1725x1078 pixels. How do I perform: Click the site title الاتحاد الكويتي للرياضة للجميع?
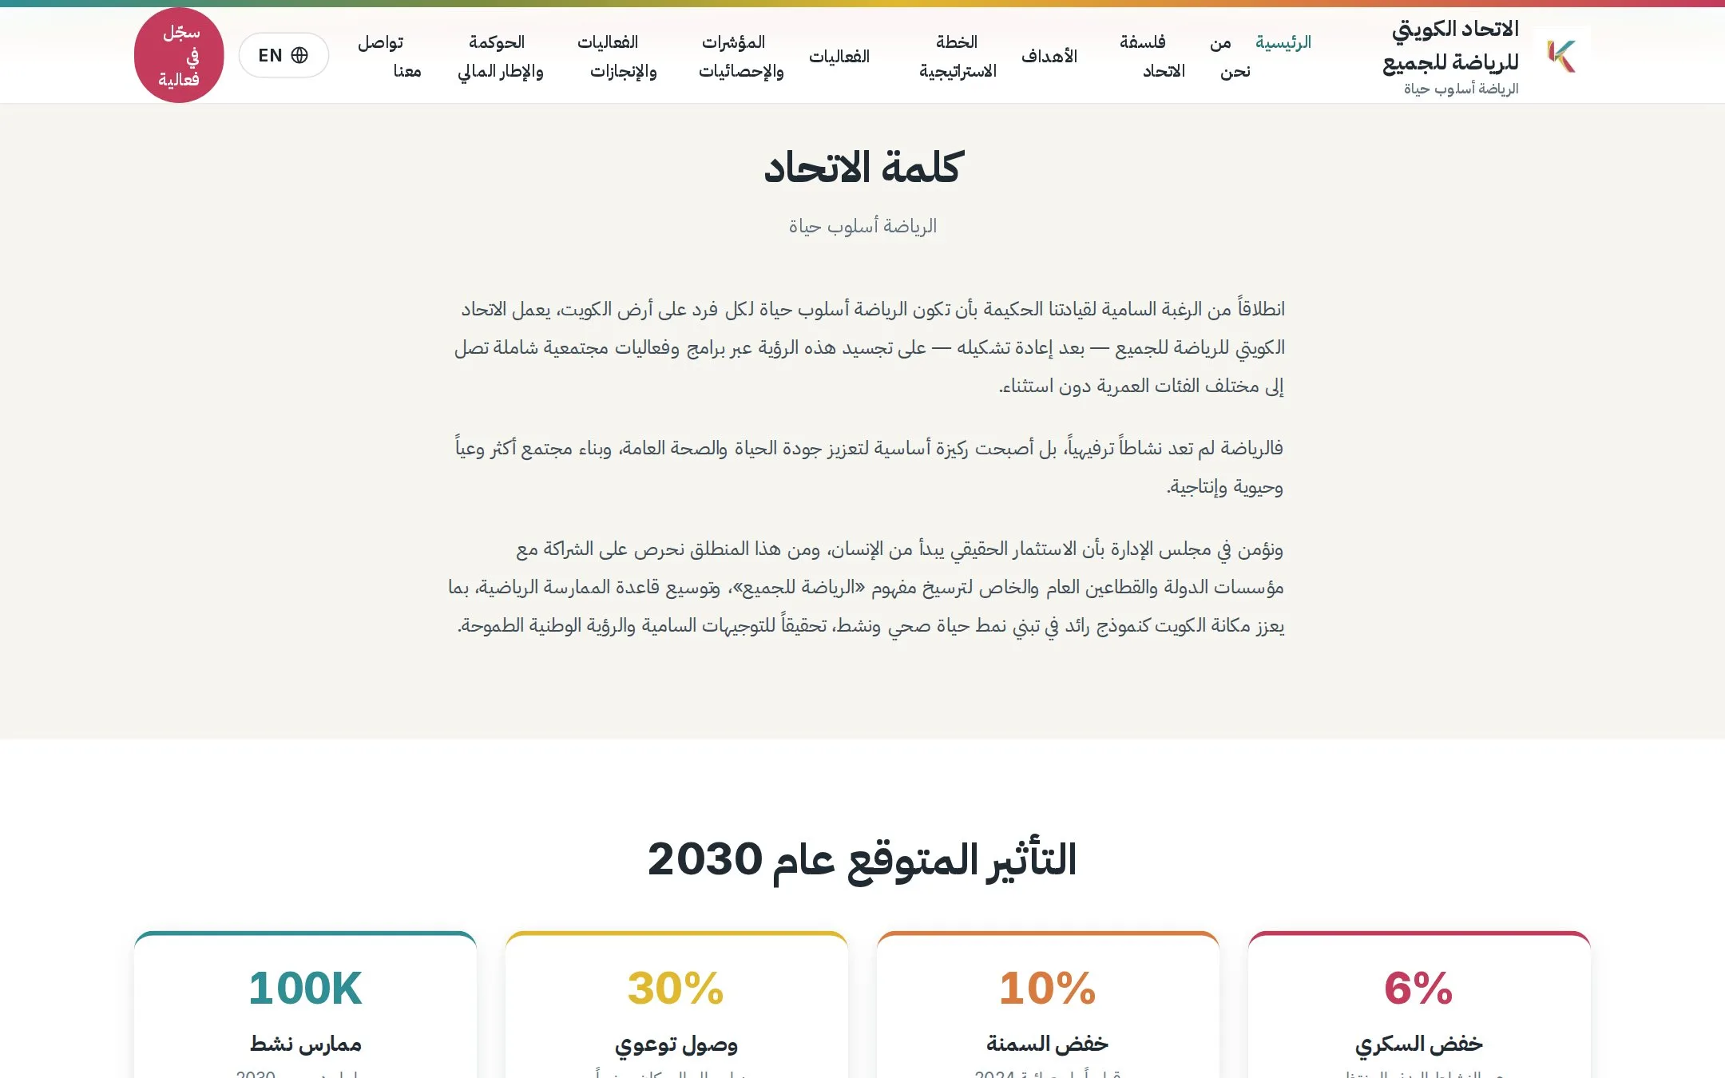click(1451, 46)
